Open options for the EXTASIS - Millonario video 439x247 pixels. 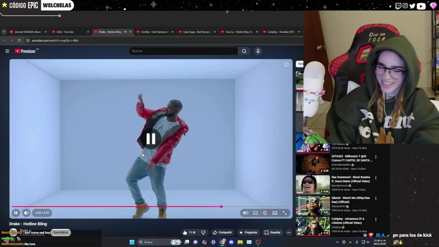376,157
